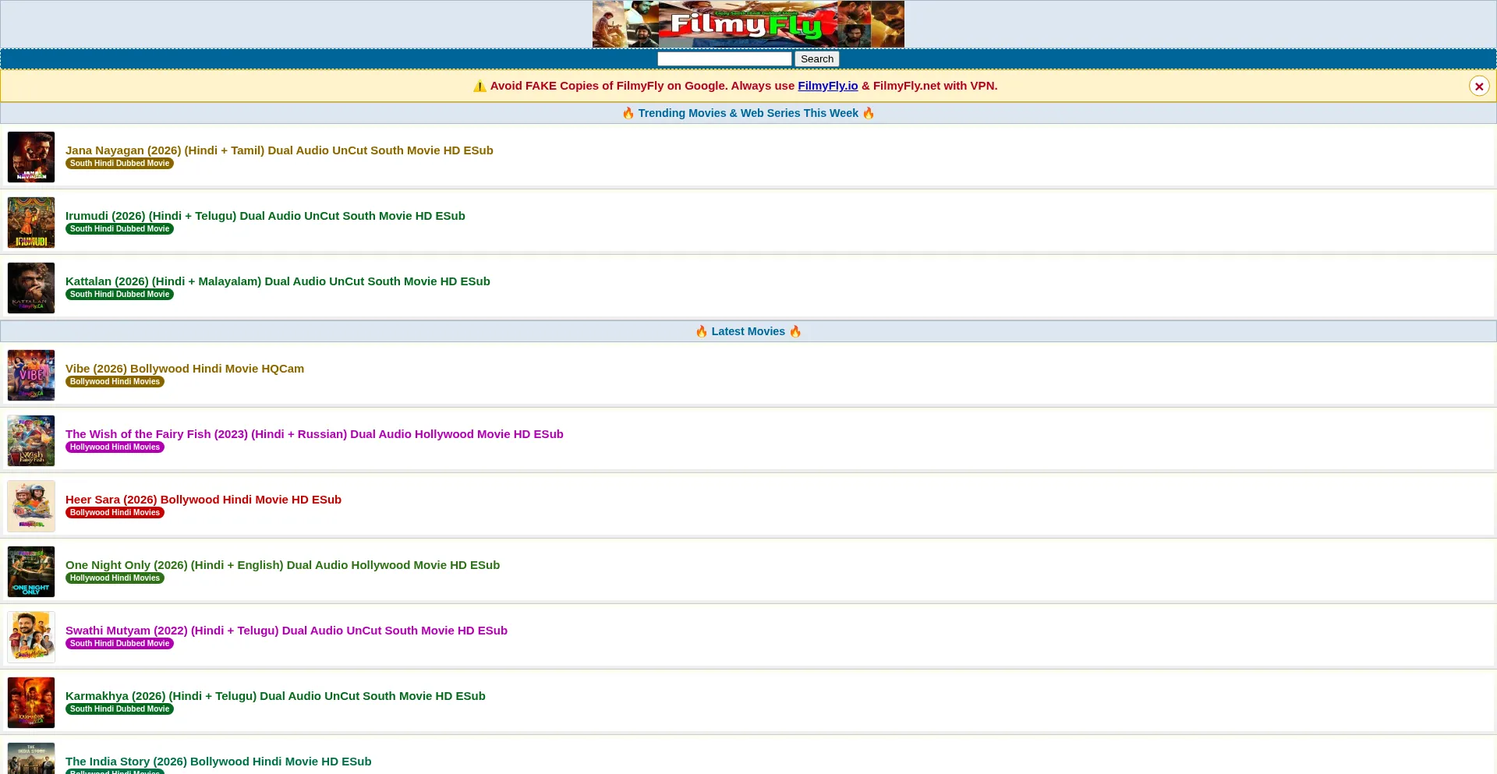Click Bollywood Hindi Movies tag under Vibe

pos(115,382)
